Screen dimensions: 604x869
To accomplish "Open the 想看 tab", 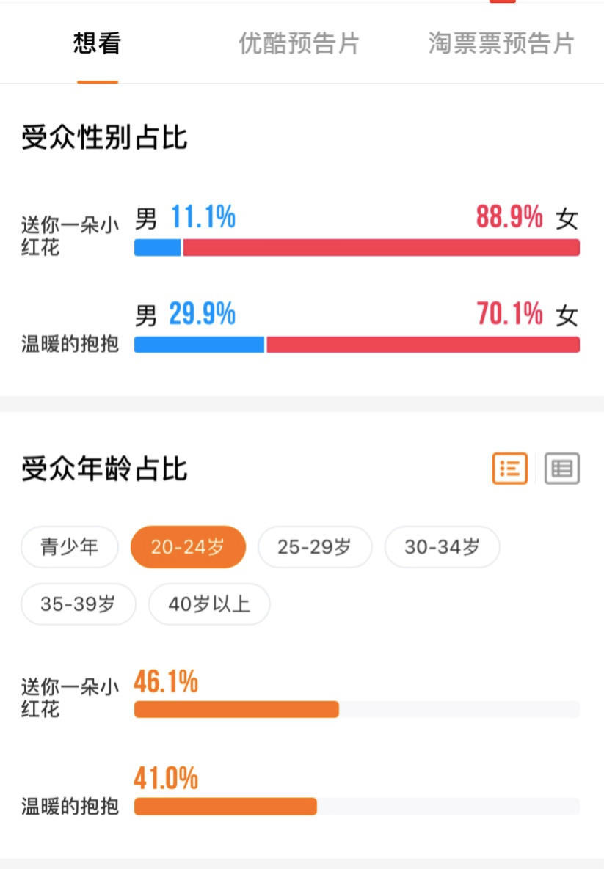I will [97, 43].
